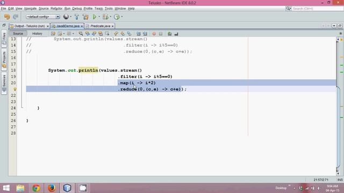Expand the Debug Project dropdown arrow

coord(111,17)
